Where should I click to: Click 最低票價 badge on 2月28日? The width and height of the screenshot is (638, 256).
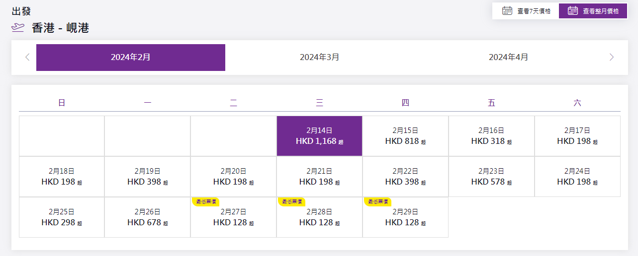(291, 201)
